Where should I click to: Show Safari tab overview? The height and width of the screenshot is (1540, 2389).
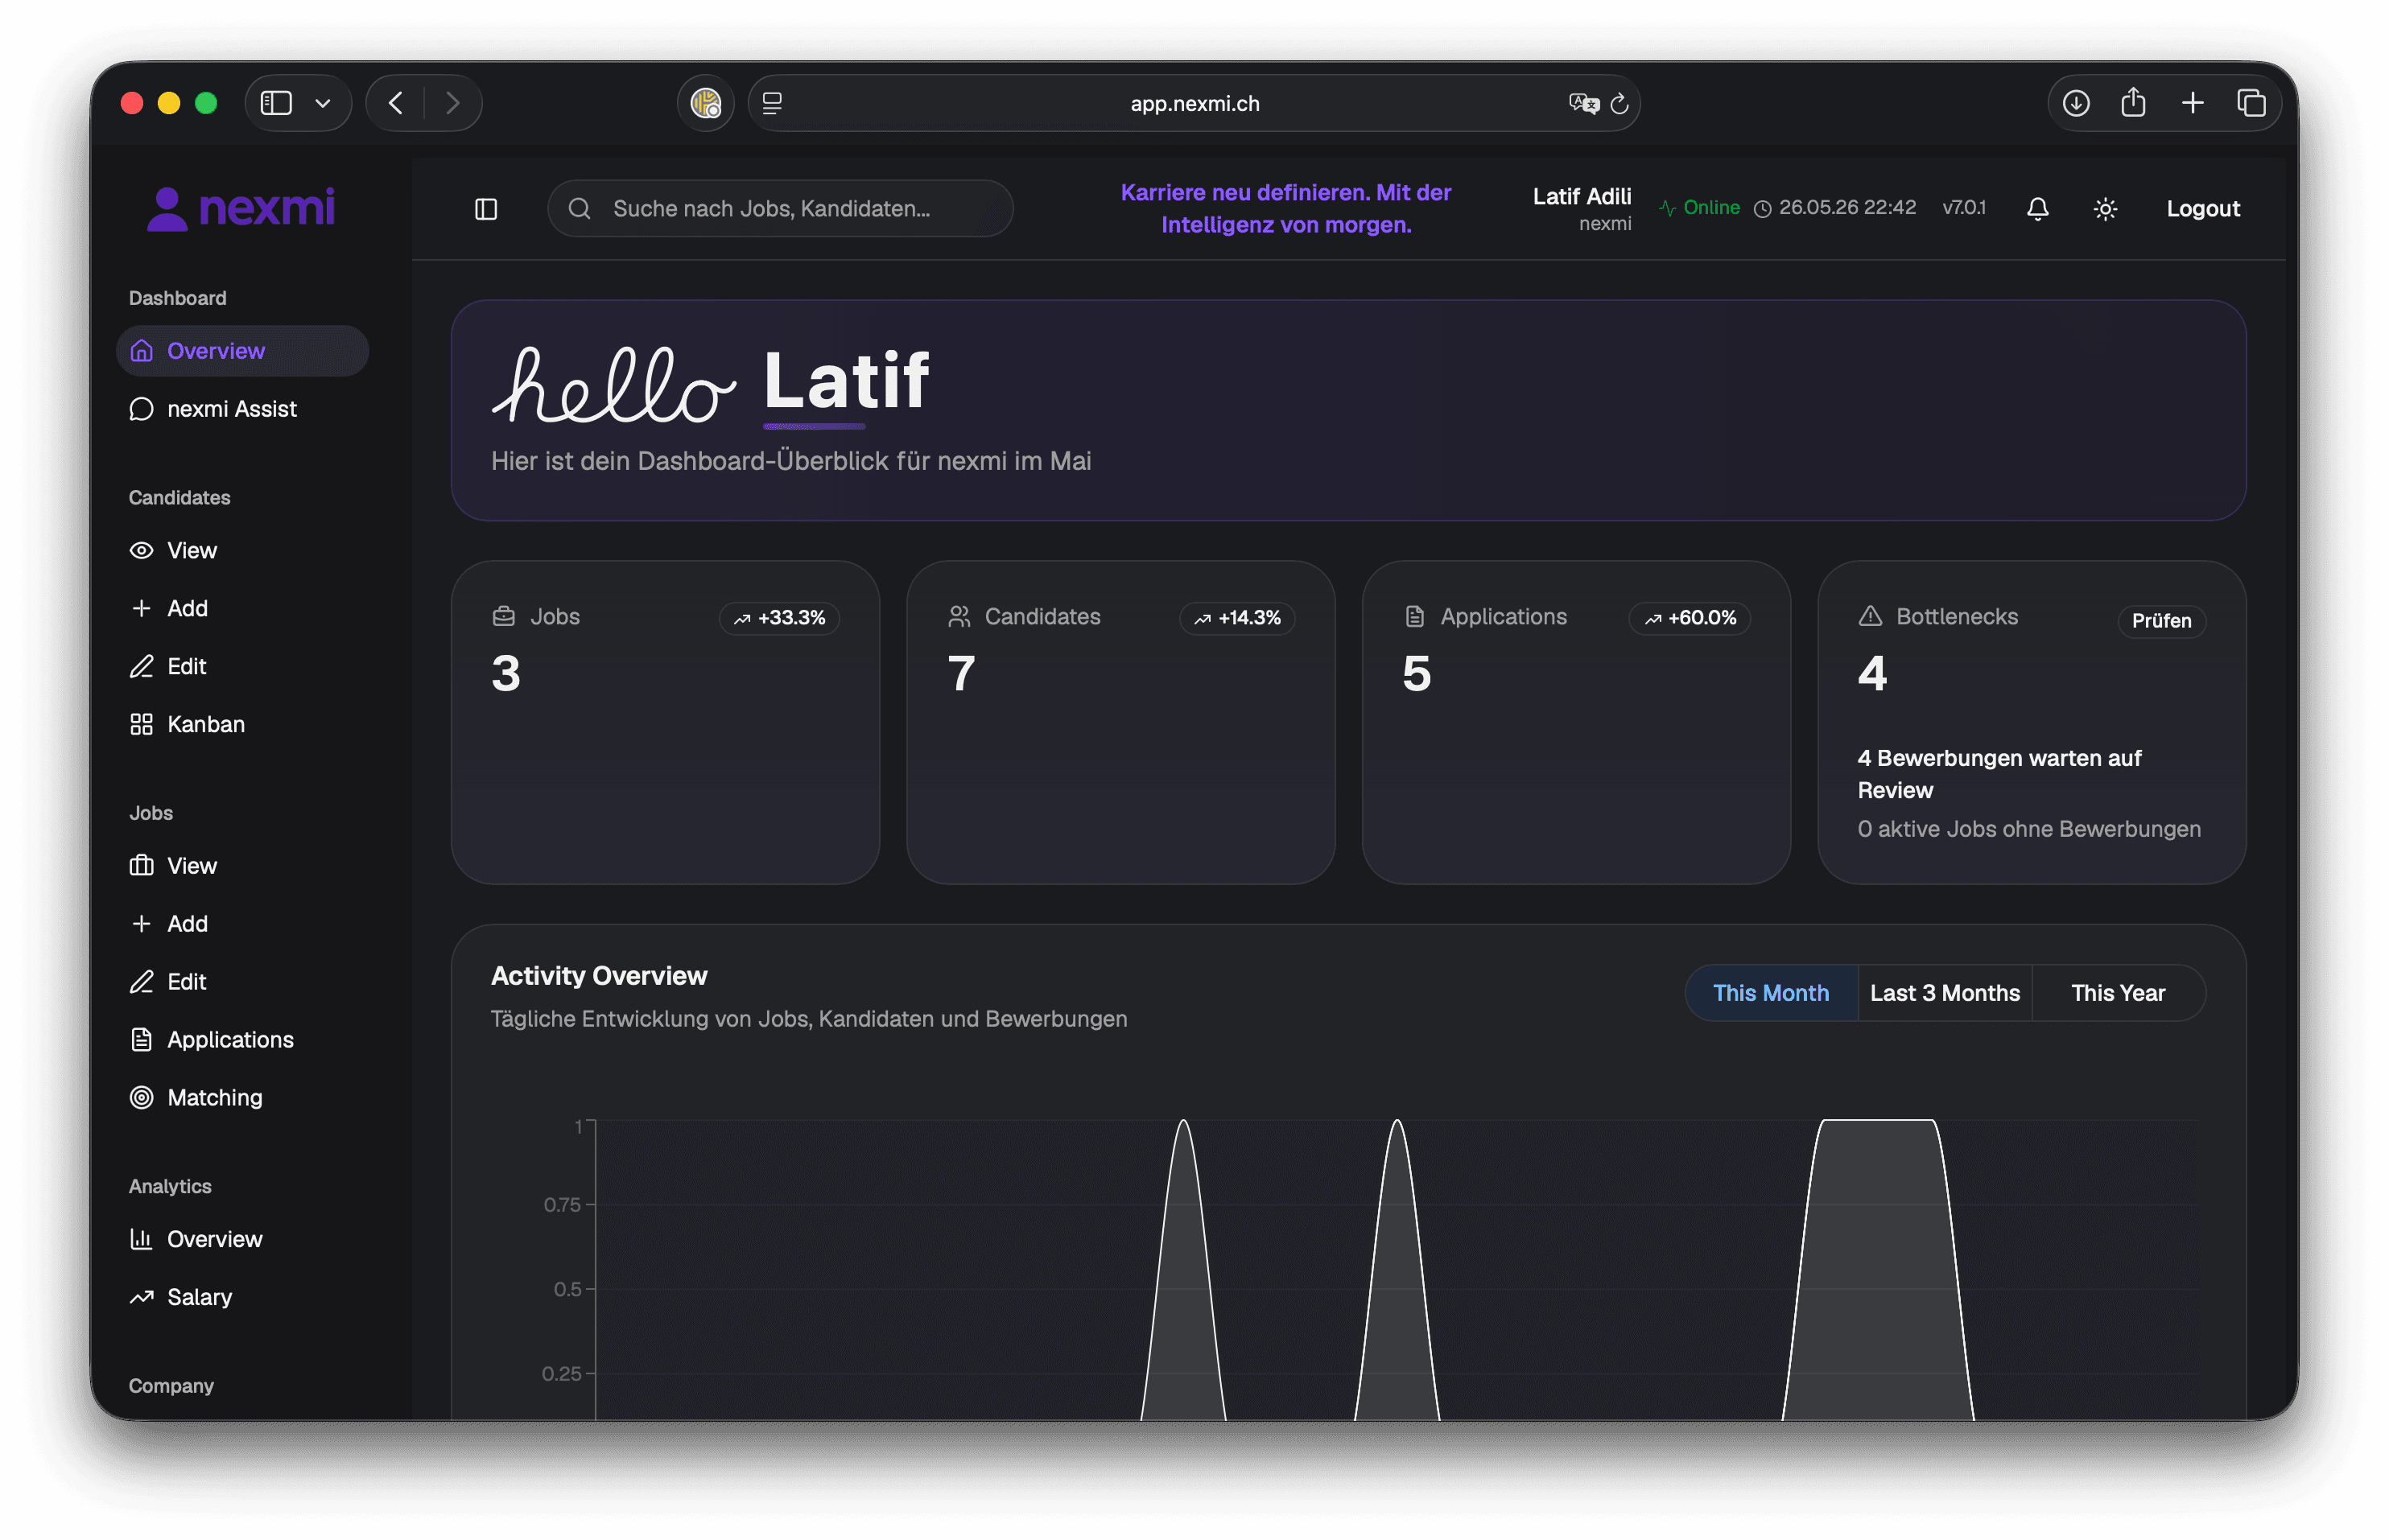coord(2251,103)
